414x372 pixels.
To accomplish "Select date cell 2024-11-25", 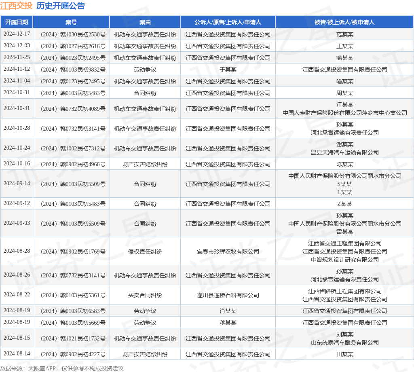I will click(17, 57).
